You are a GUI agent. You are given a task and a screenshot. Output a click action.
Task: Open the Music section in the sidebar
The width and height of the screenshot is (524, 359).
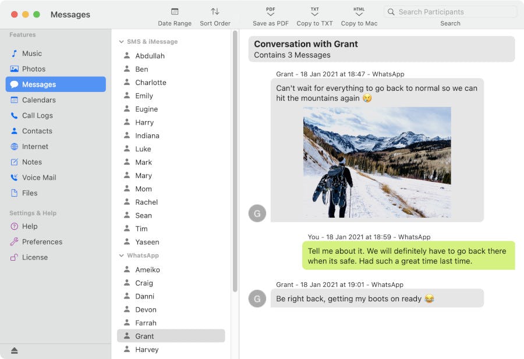[x=33, y=53]
